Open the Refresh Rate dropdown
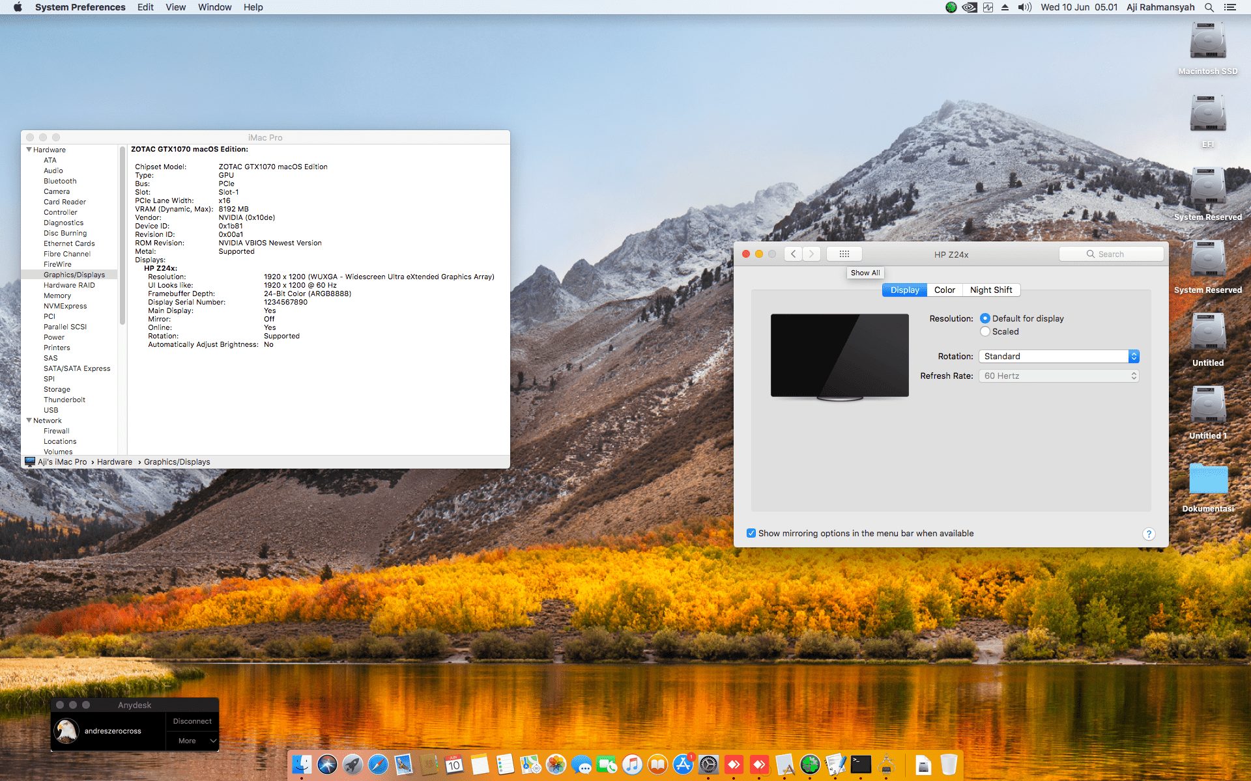 pos(1059,376)
